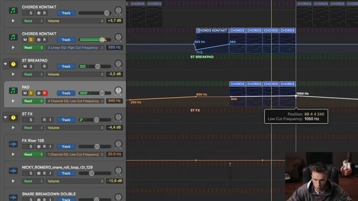This screenshot has height=201, width=358.
Task: Click the 940 Hz value field on PAD track
Action: (x=114, y=100)
